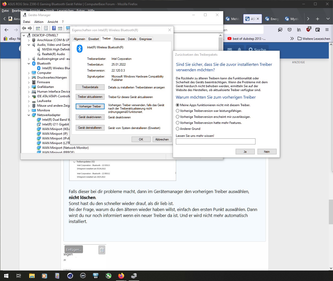
Task: Open Firefox Datei menu
Action: pyautogui.click(x=5, y=11)
